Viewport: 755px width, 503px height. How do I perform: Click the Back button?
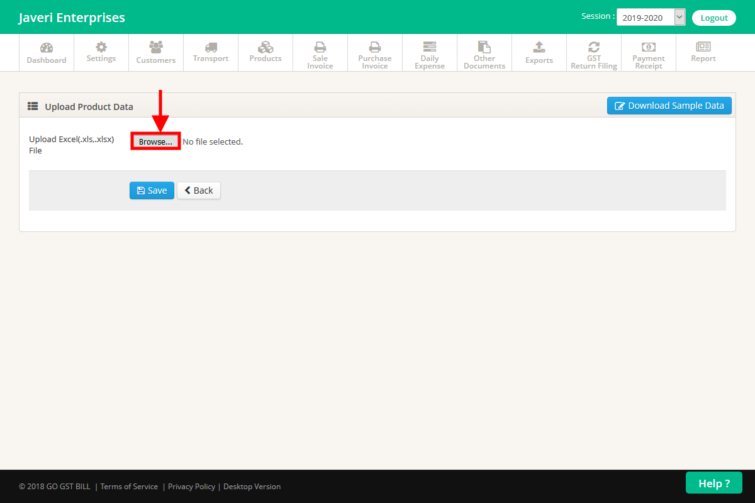(x=199, y=191)
